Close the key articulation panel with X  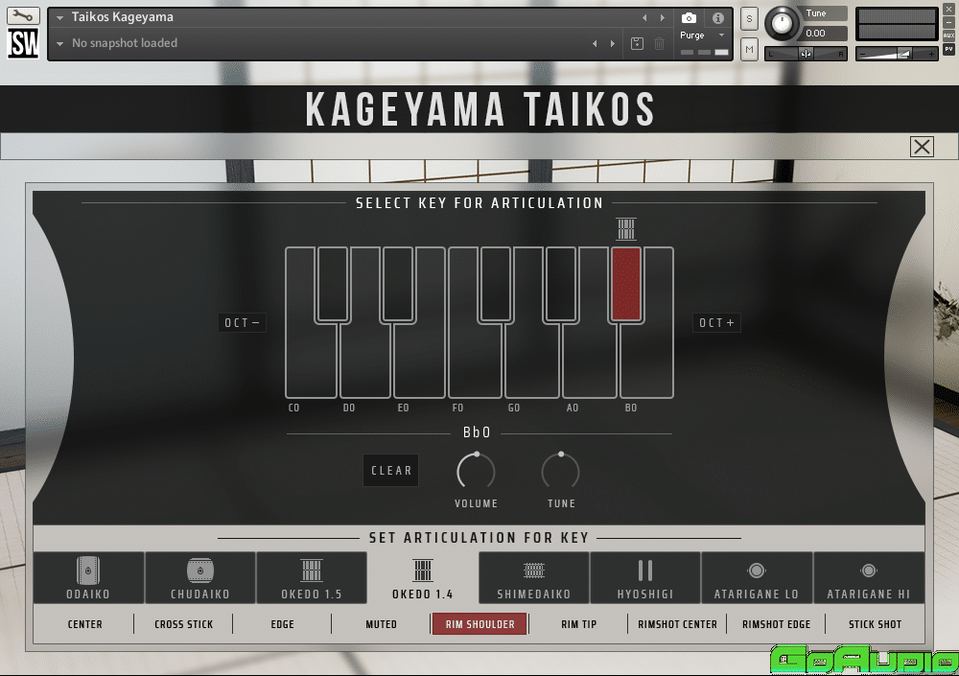[922, 147]
